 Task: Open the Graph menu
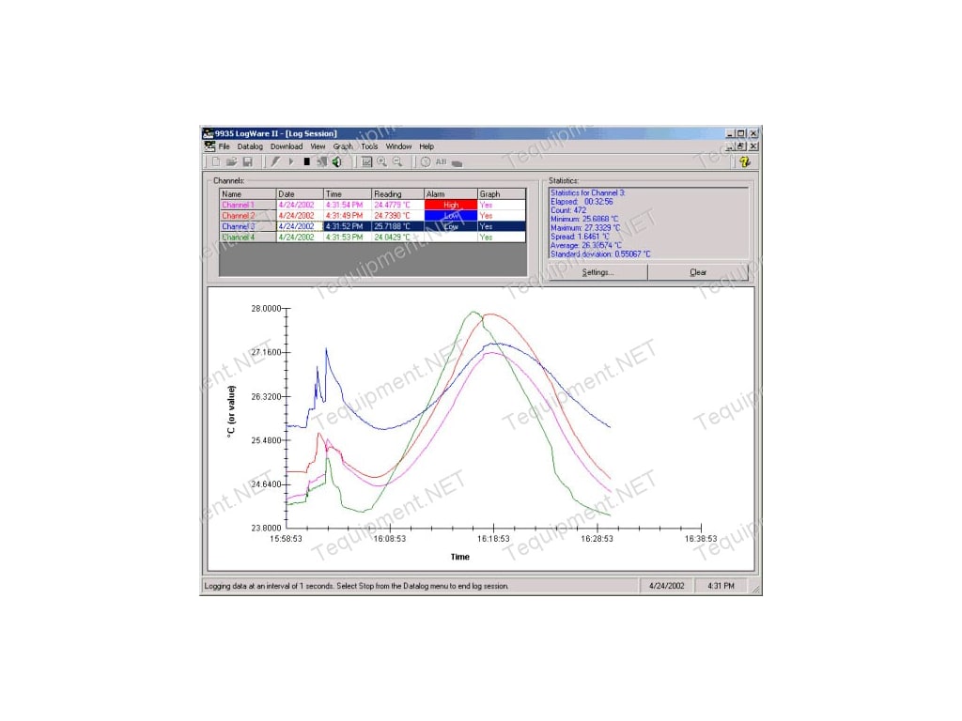(342, 146)
